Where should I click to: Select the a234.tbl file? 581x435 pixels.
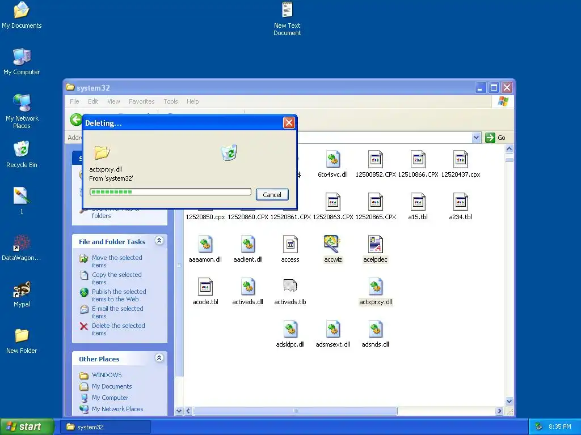tap(460, 207)
